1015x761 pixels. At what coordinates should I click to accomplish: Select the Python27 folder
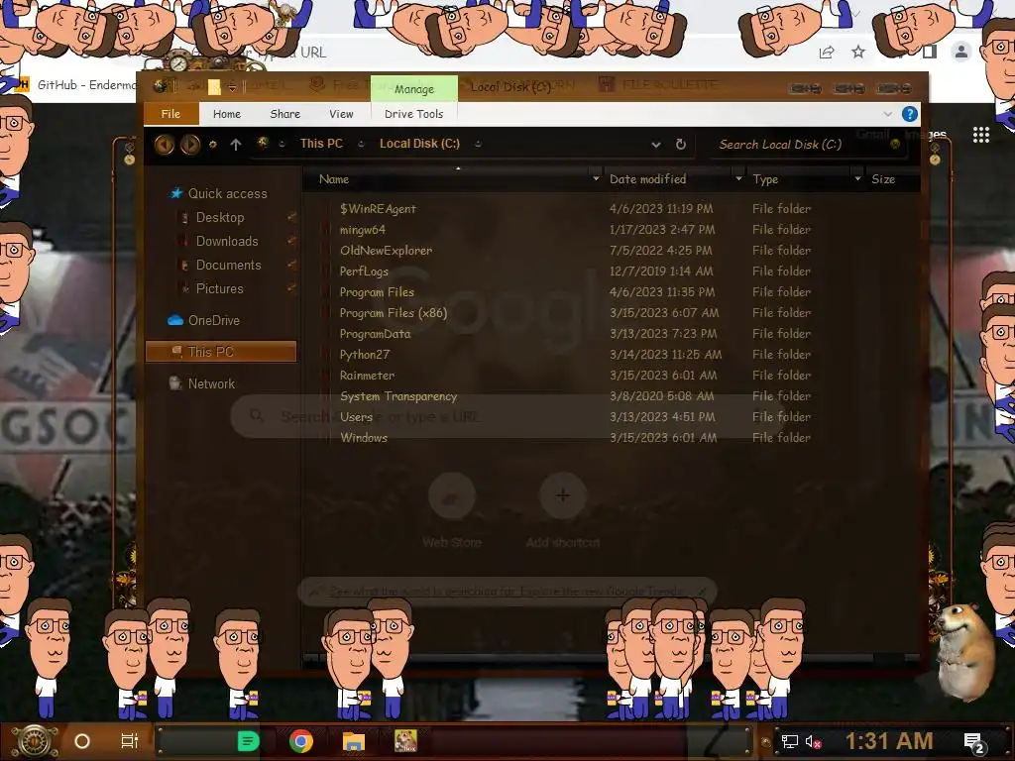365,355
